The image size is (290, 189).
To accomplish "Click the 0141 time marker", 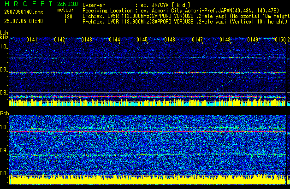I will coord(32,40).
